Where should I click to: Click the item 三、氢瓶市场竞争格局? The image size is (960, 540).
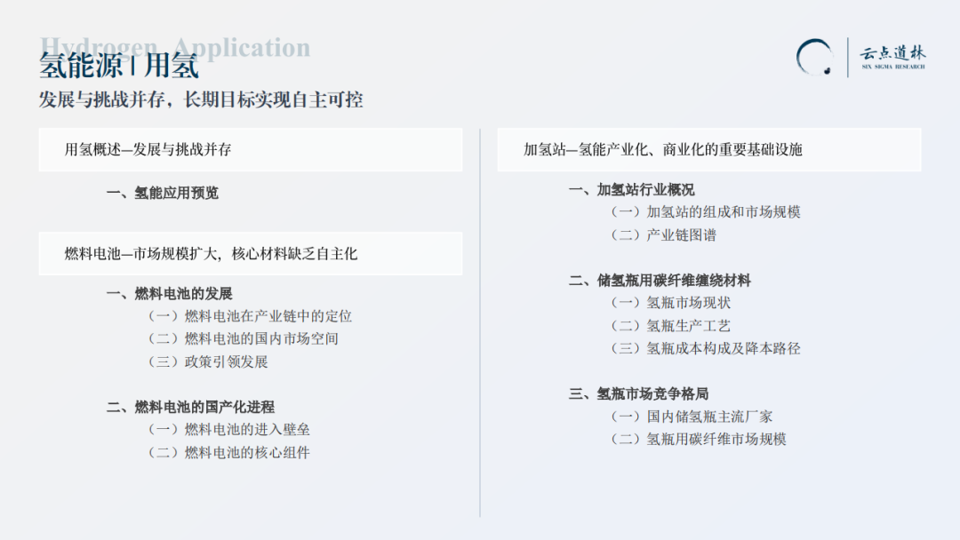(638, 393)
